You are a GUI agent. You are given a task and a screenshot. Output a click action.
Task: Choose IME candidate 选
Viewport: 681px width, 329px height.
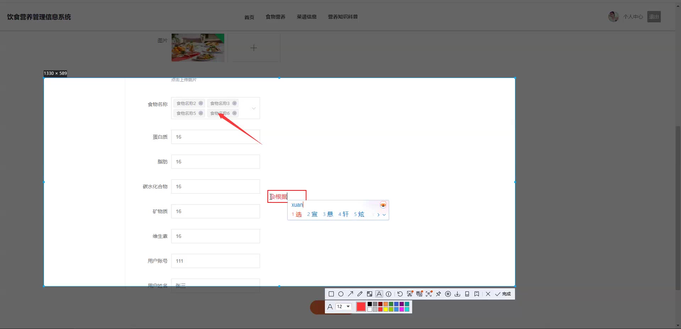tap(297, 214)
